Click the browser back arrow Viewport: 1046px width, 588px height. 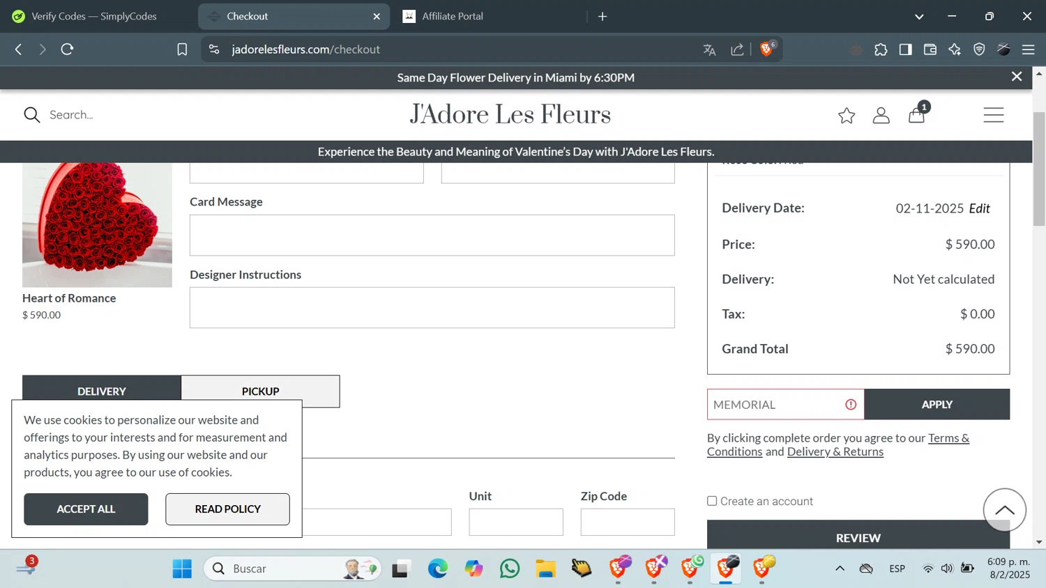[19, 49]
